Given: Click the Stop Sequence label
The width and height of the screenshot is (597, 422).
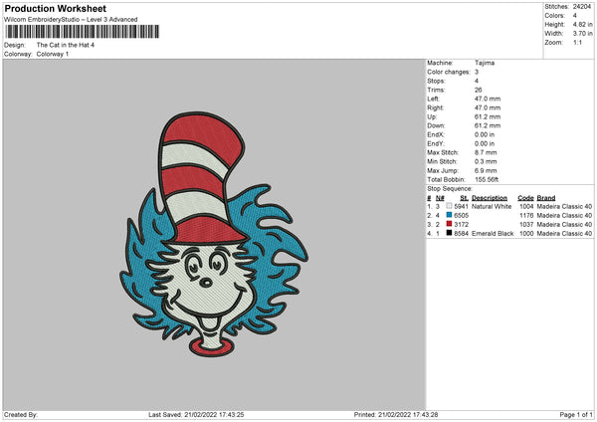Looking at the screenshot, I should pyautogui.click(x=450, y=187).
